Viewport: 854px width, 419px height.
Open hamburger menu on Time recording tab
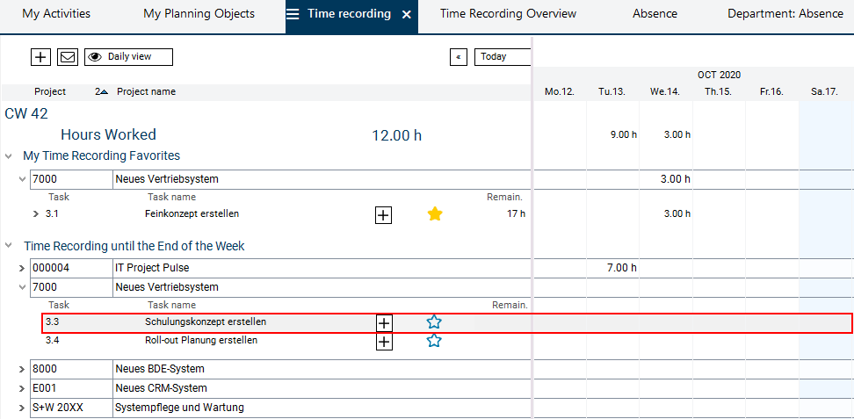(x=293, y=15)
